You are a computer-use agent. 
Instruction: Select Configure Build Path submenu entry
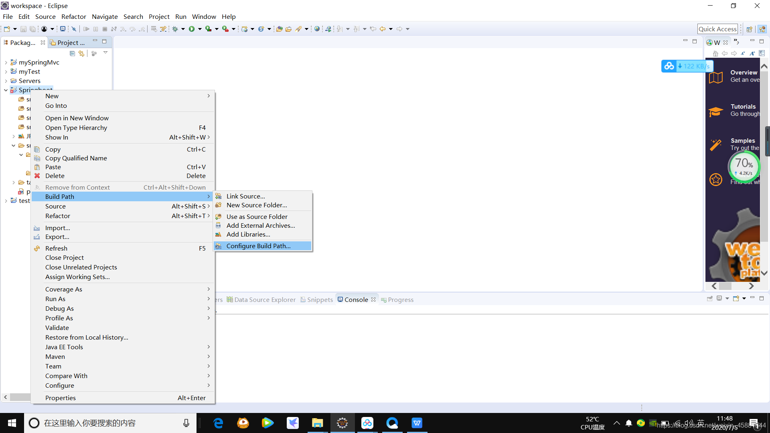pyautogui.click(x=258, y=246)
